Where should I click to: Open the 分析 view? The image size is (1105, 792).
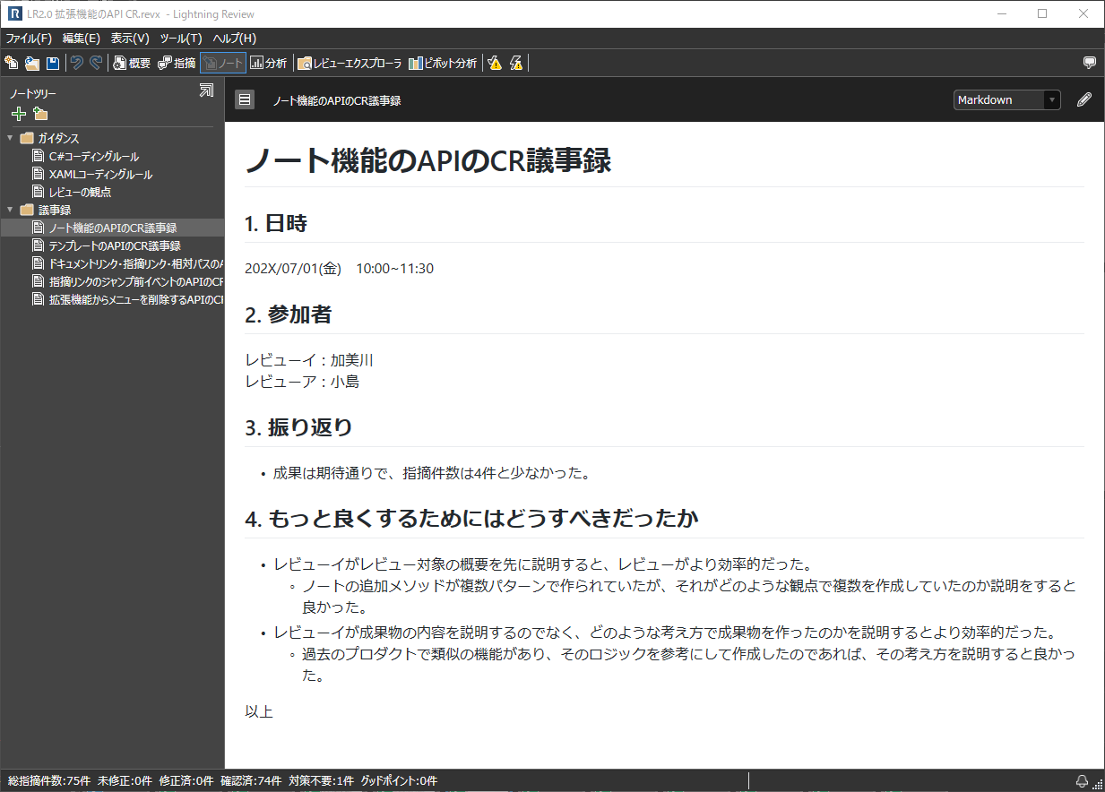269,63
